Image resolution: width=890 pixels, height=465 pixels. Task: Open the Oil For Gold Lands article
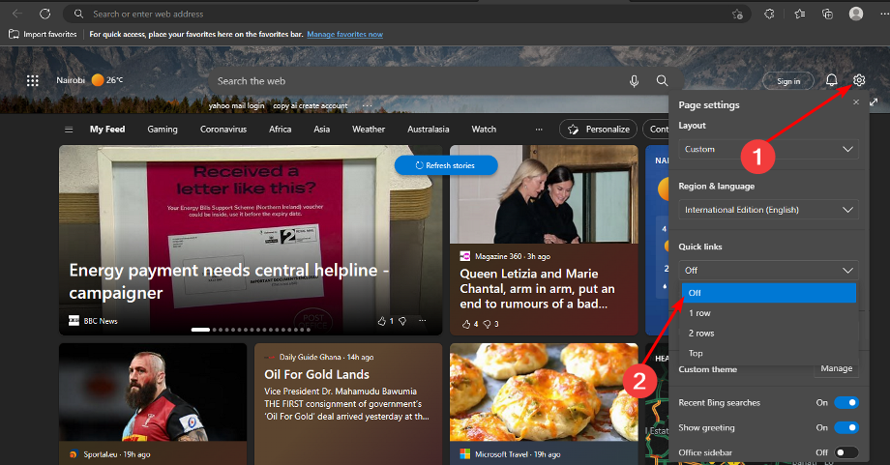316,375
